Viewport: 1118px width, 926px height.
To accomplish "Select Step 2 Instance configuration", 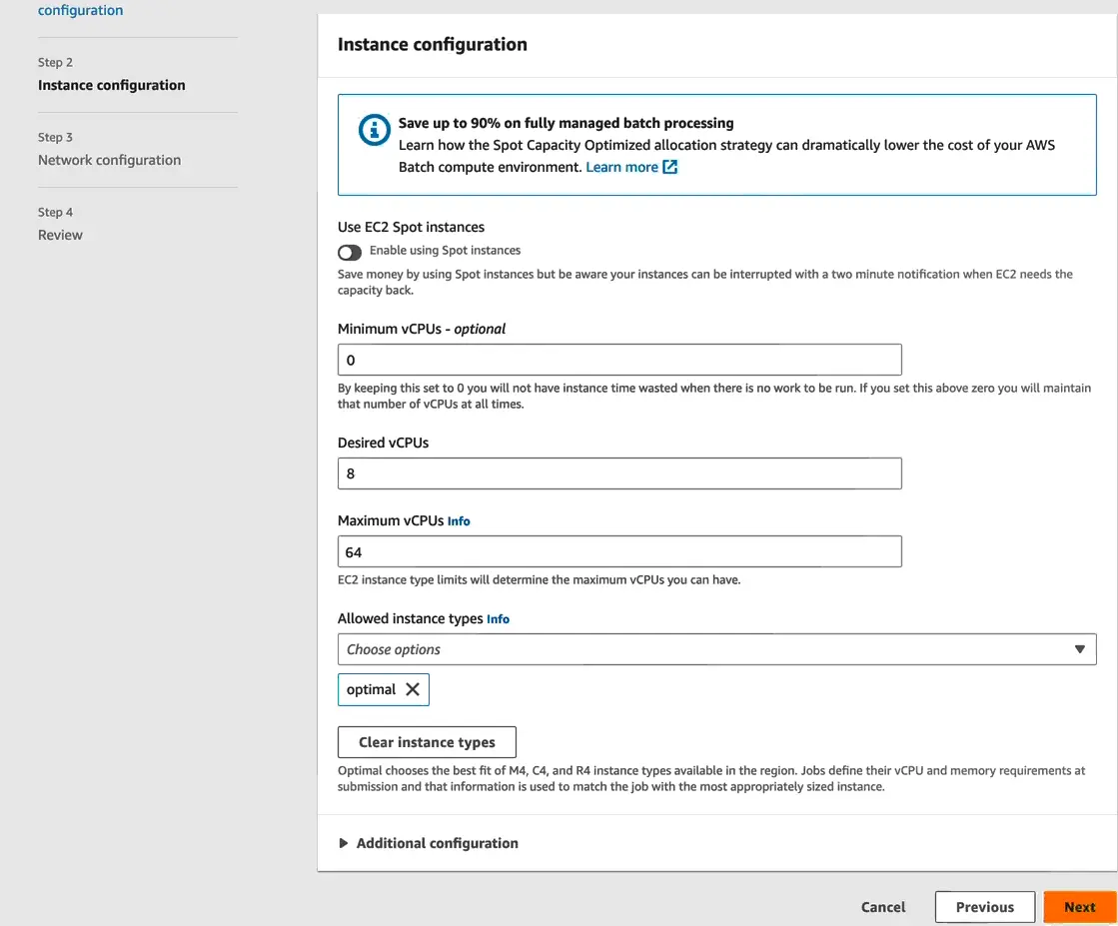I will pos(111,85).
